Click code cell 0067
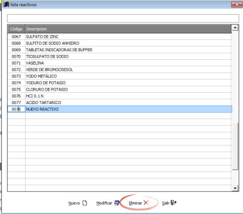Screen dimensions: 243x214 click(x=16, y=37)
